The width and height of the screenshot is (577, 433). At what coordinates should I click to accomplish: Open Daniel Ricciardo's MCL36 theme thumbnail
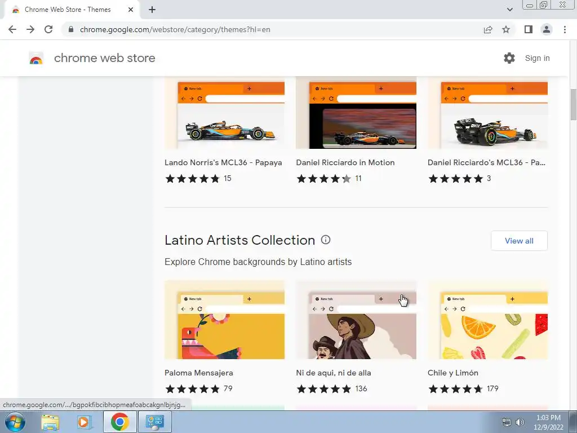coord(487,113)
